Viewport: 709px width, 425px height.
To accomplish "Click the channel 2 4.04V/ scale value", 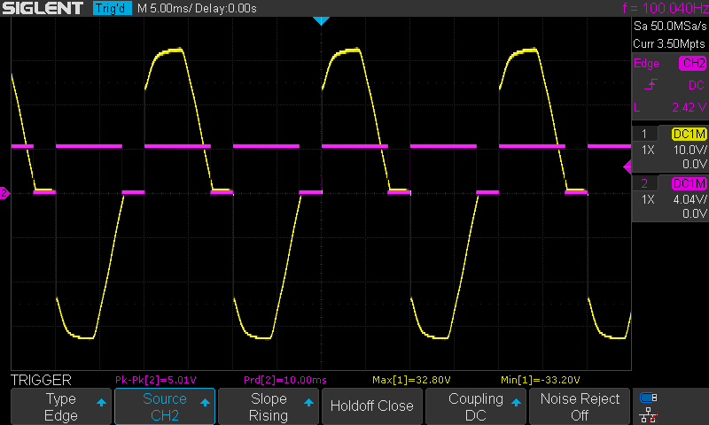I will [690, 199].
